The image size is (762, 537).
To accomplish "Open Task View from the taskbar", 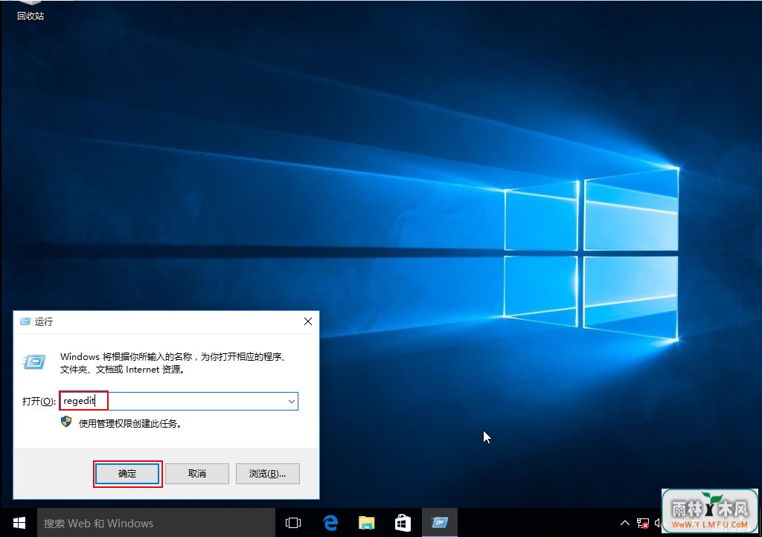I will tap(293, 523).
